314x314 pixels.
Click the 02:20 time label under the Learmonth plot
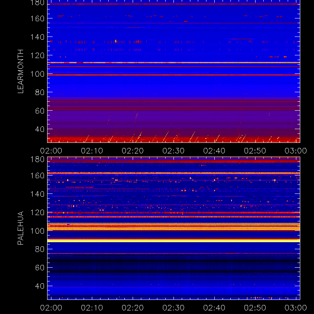pos(133,151)
